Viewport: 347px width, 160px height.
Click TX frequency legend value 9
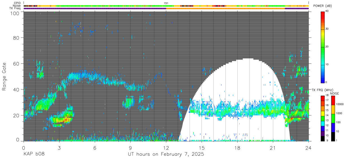pos(327,140)
